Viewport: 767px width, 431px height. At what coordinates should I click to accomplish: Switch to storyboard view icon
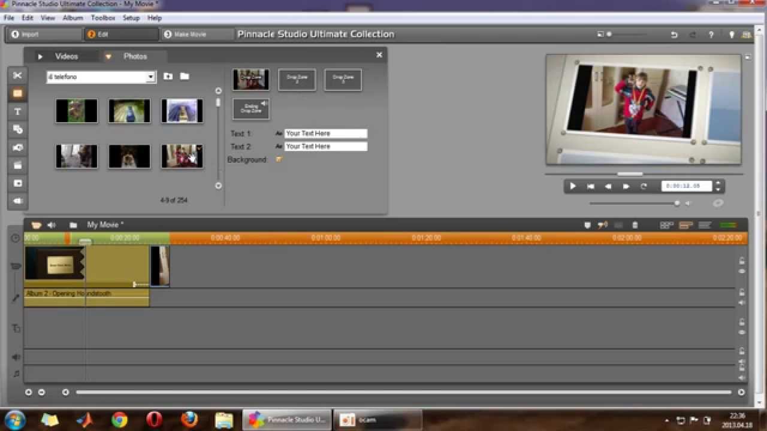pyautogui.click(x=667, y=225)
